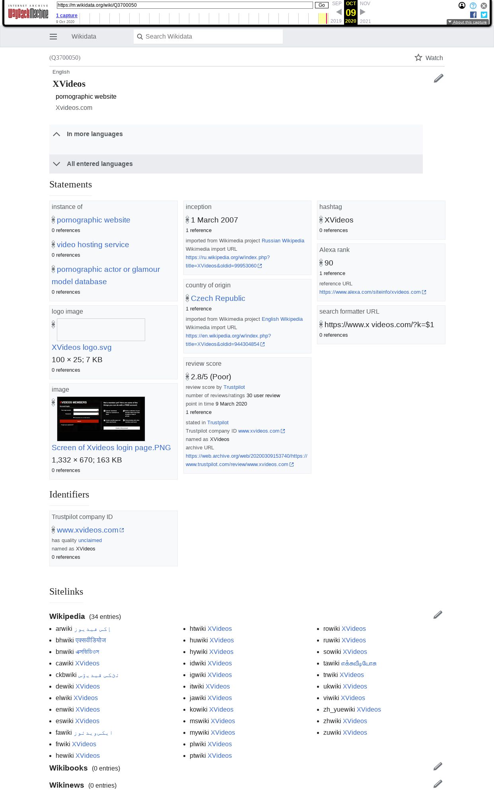Open the hamburger main menu

pyautogui.click(x=53, y=37)
